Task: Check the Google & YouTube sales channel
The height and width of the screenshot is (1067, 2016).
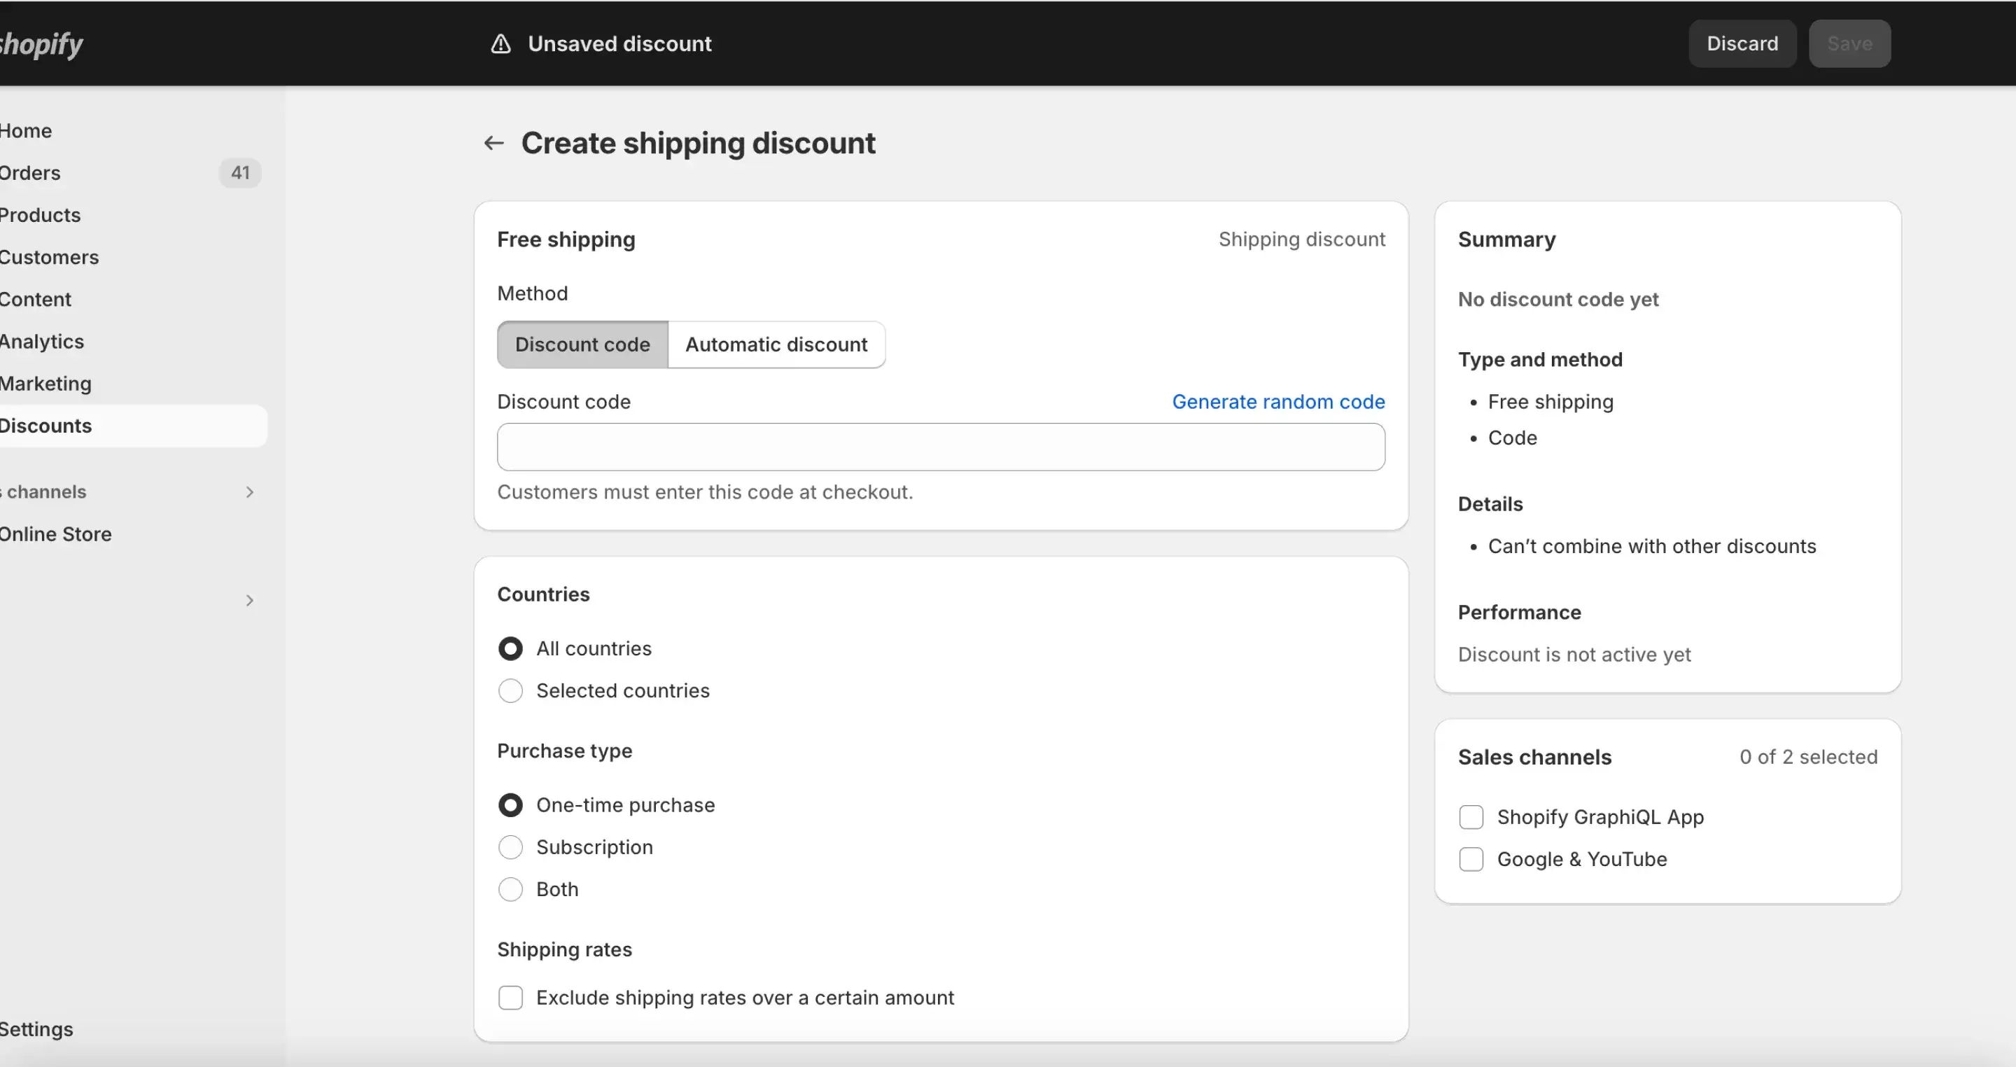Action: tap(1471, 859)
